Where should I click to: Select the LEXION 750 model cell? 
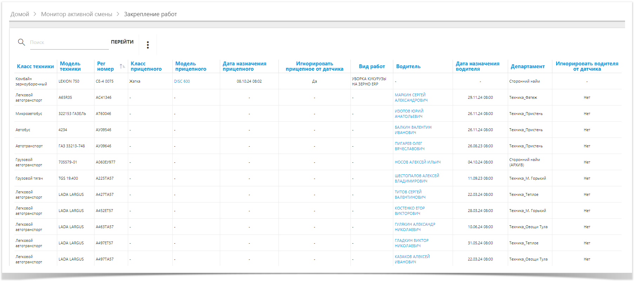69,82
